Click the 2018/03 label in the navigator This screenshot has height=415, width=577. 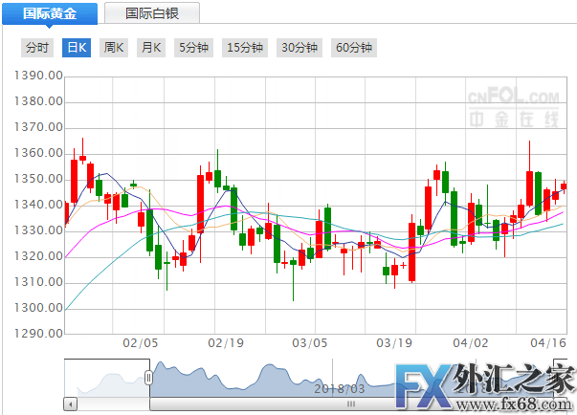[x=340, y=389]
